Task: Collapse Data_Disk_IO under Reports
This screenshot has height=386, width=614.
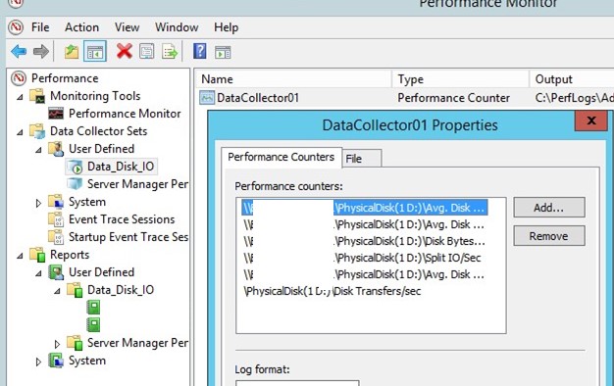Action: pos(57,291)
